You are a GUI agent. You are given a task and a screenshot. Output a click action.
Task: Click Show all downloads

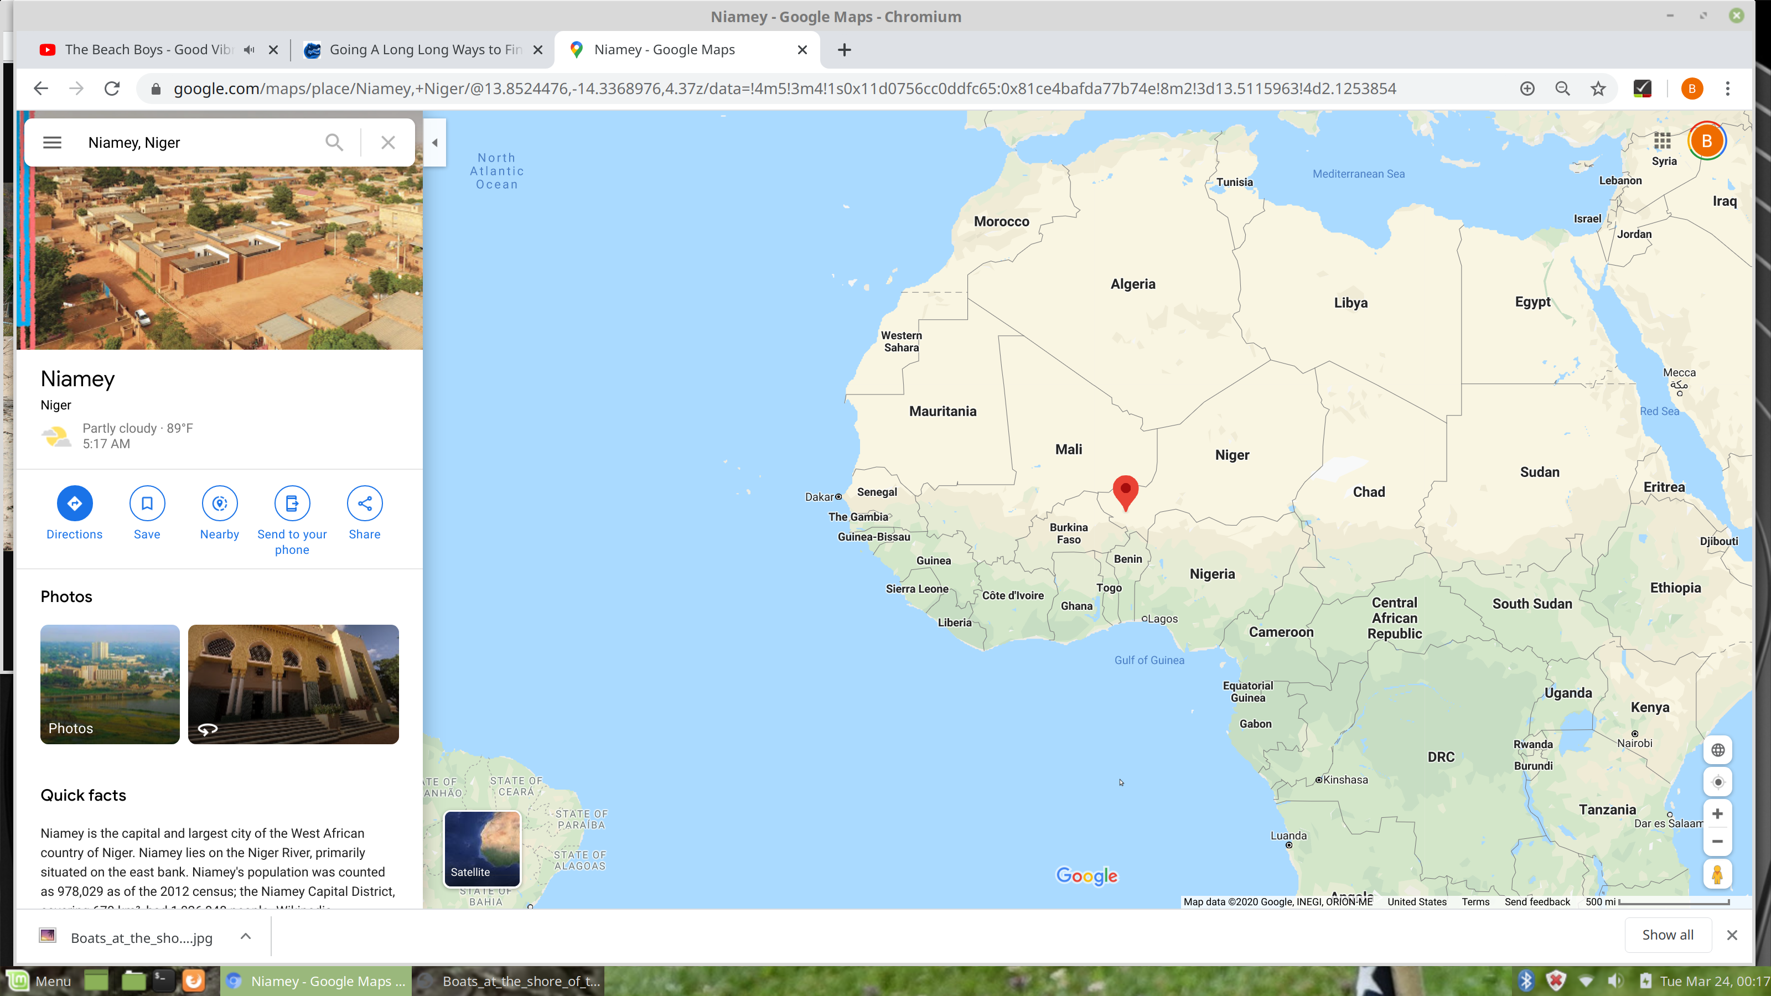coord(1667,935)
